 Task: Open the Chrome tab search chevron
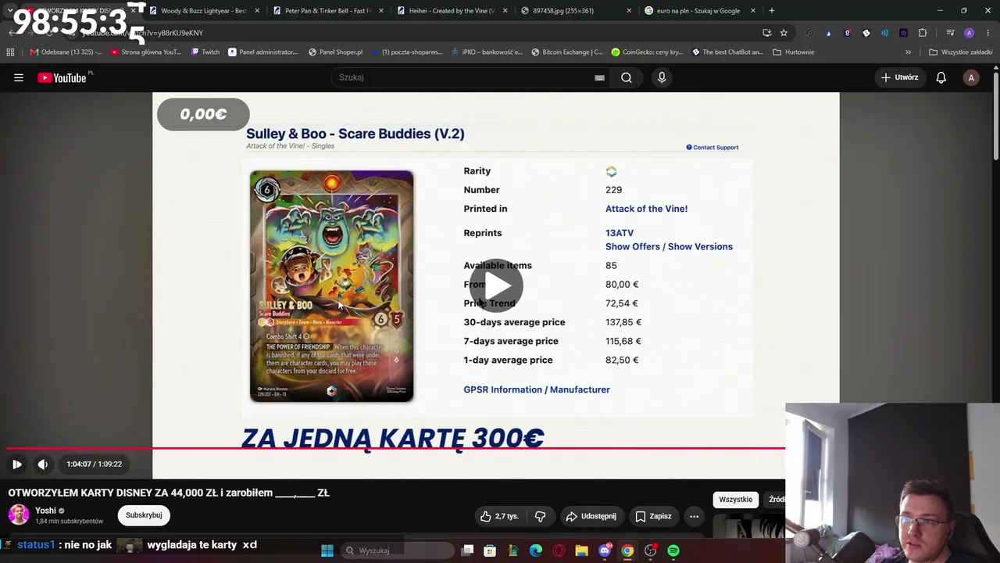9,11
